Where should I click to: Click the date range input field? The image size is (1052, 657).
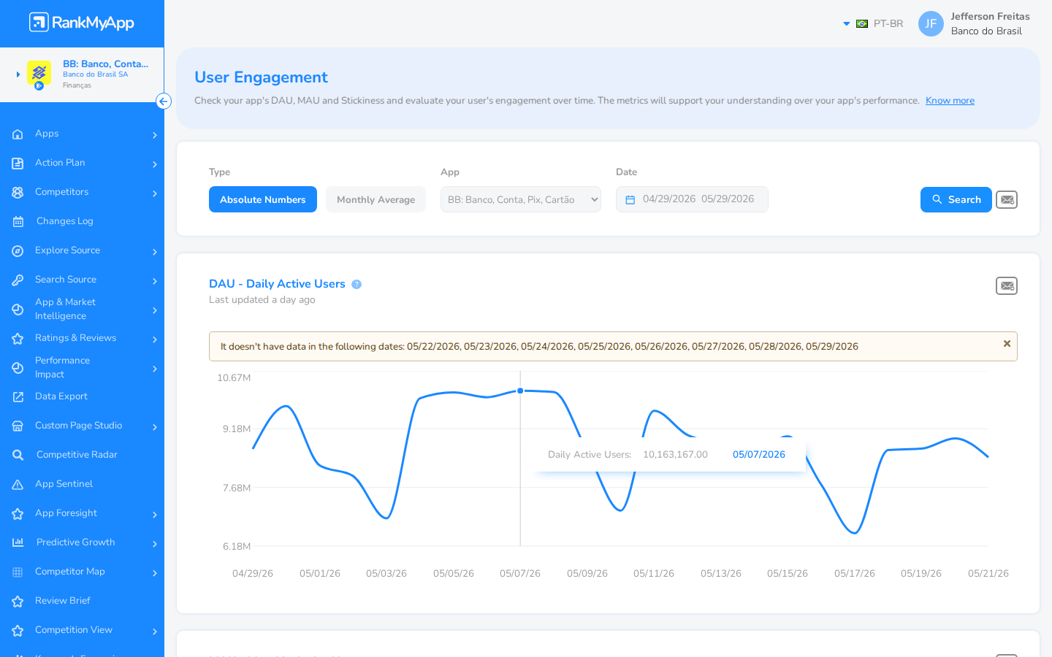point(692,199)
